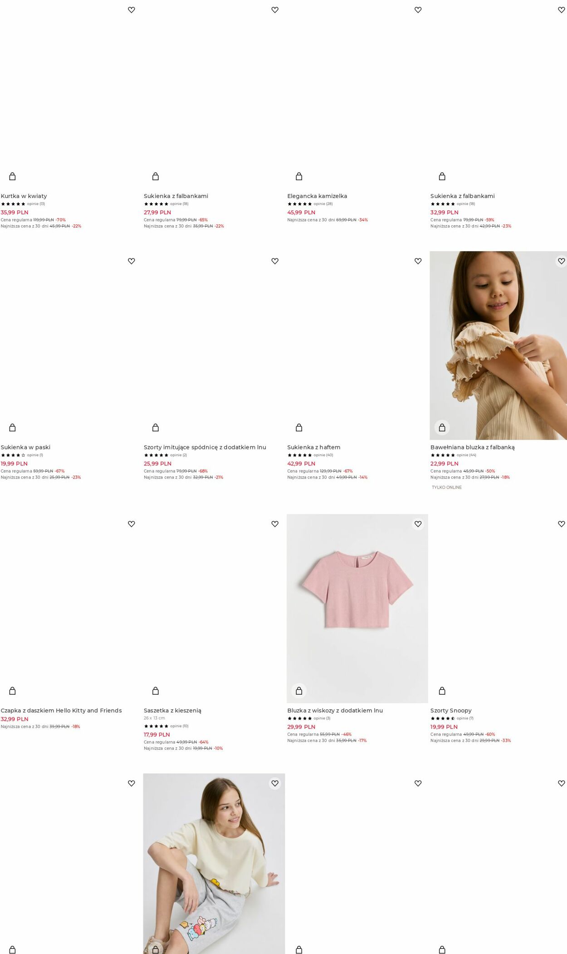The image size is (567, 954).
Task: Toggle wishlist heart on Bawełniana bluzka z falbanką
Action: pyautogui.click(x=561, y=261)
